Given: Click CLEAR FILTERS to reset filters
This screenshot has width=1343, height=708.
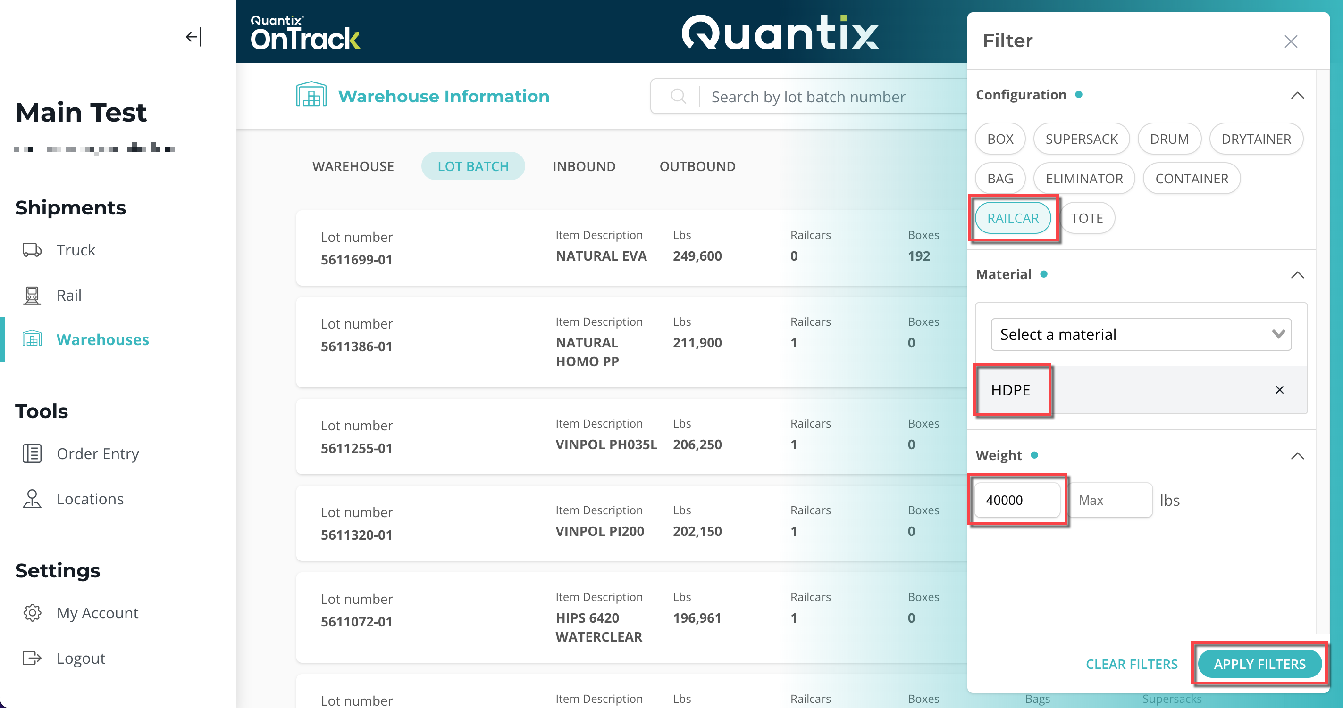Looking at the screenshot, I should pos(1132,664).
